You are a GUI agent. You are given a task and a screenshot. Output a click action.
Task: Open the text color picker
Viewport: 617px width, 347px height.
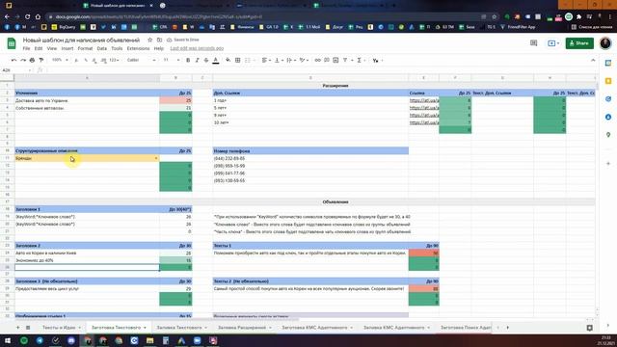click(216, 60)
